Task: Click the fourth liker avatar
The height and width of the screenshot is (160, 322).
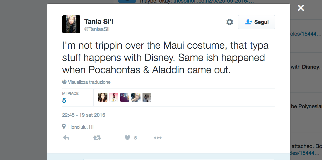Action: (x=136, y=97)
